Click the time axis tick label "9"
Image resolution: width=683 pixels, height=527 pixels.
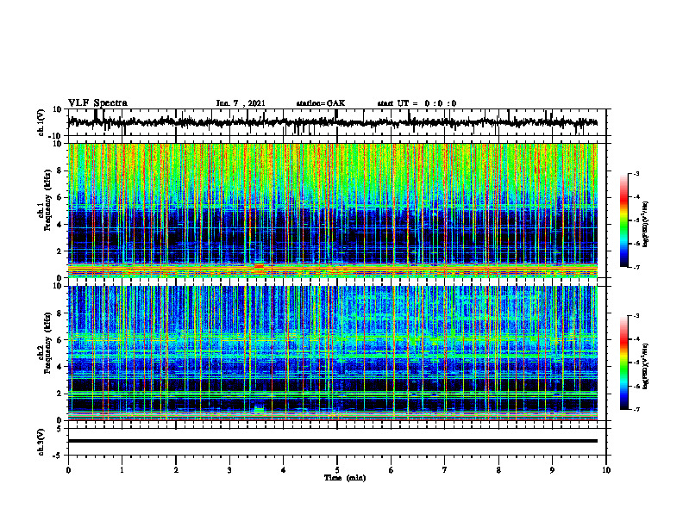pos(552,470)
